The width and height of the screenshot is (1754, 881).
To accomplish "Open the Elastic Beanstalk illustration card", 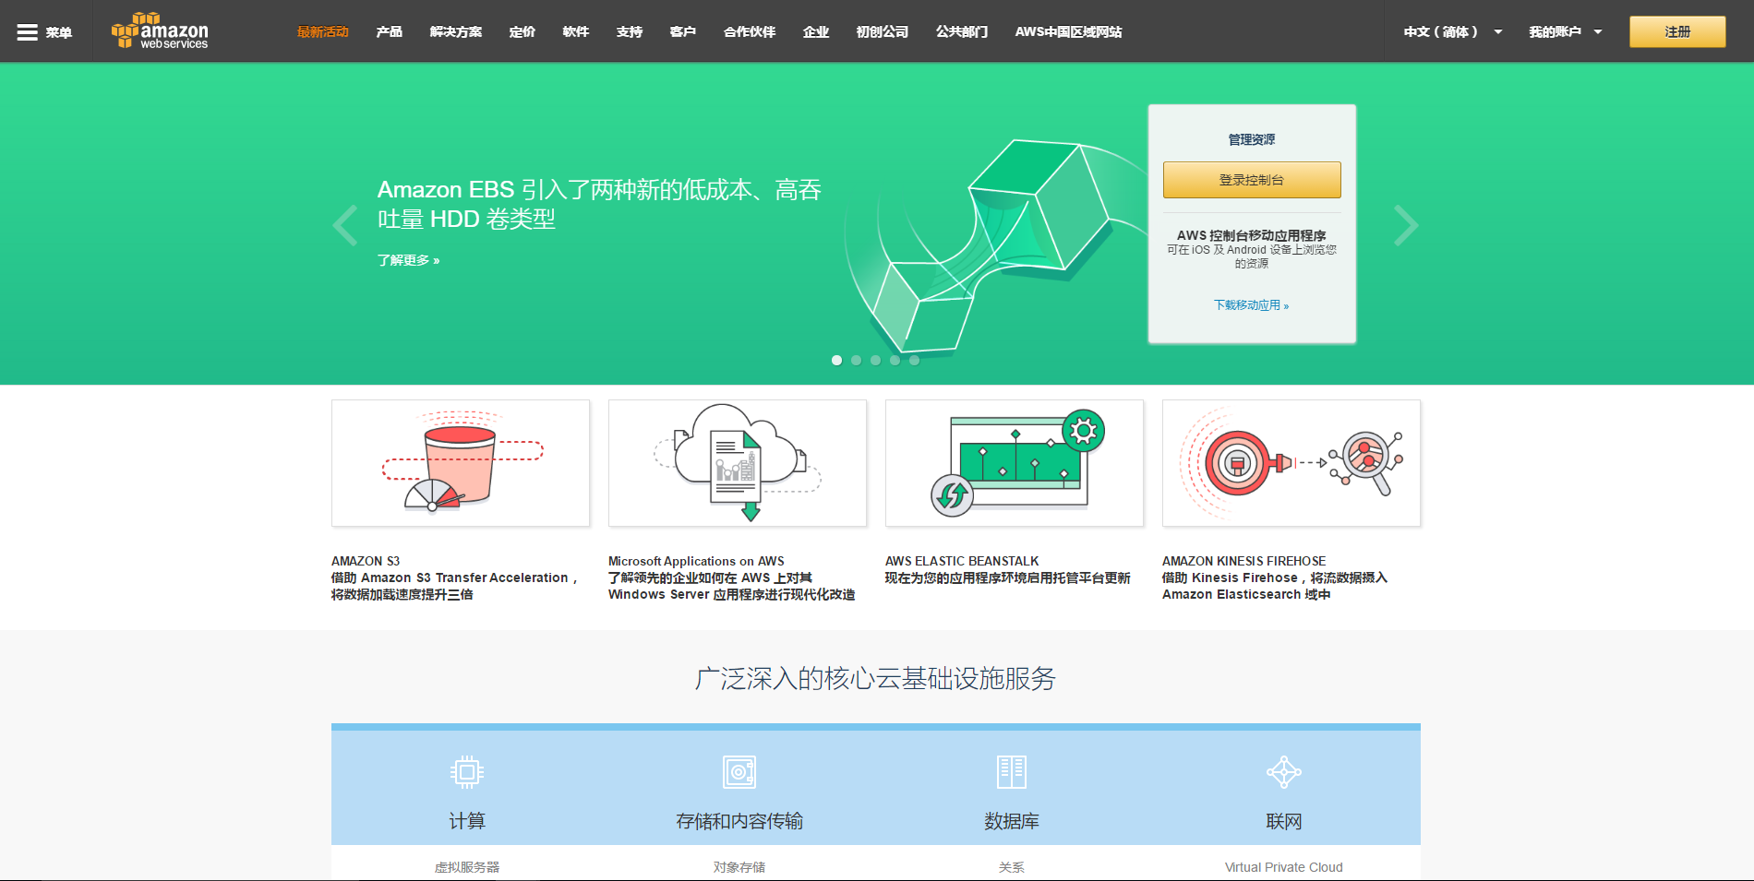I will click(1015, 463).
